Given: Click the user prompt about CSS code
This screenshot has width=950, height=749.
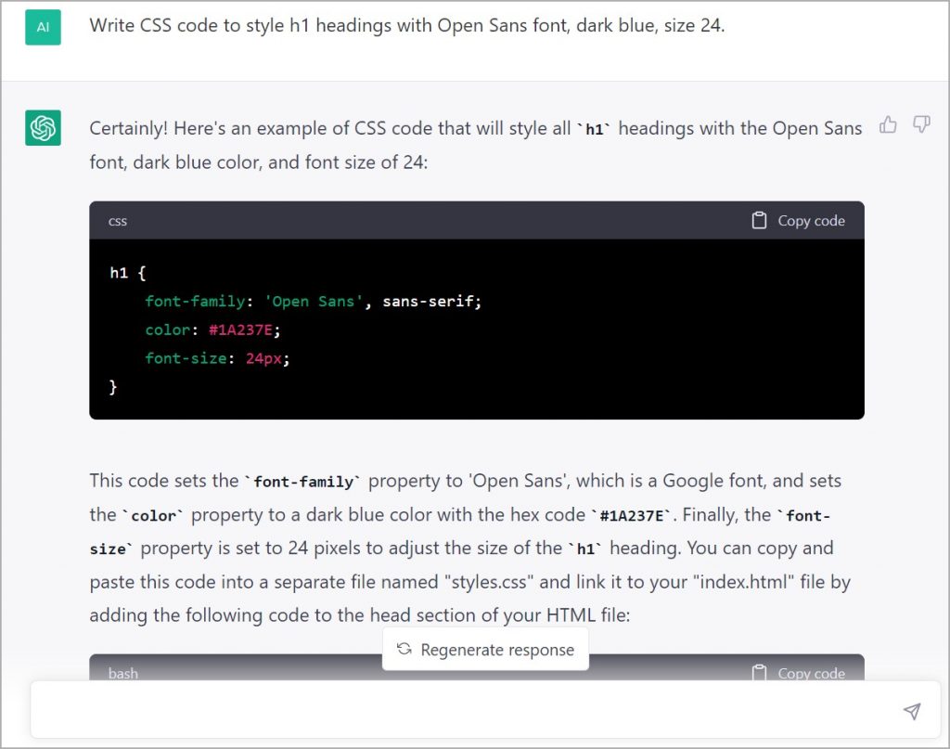Looking at the screenshot, I should coord(406,26).
